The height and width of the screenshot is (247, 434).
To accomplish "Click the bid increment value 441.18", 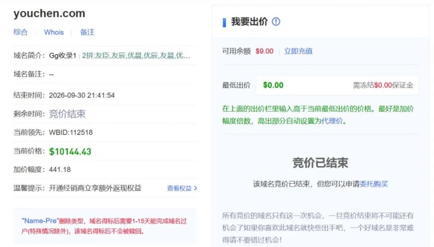I will click(x=60, y=169).
